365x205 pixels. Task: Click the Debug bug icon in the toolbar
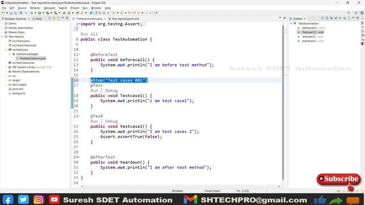pos(32,13)
